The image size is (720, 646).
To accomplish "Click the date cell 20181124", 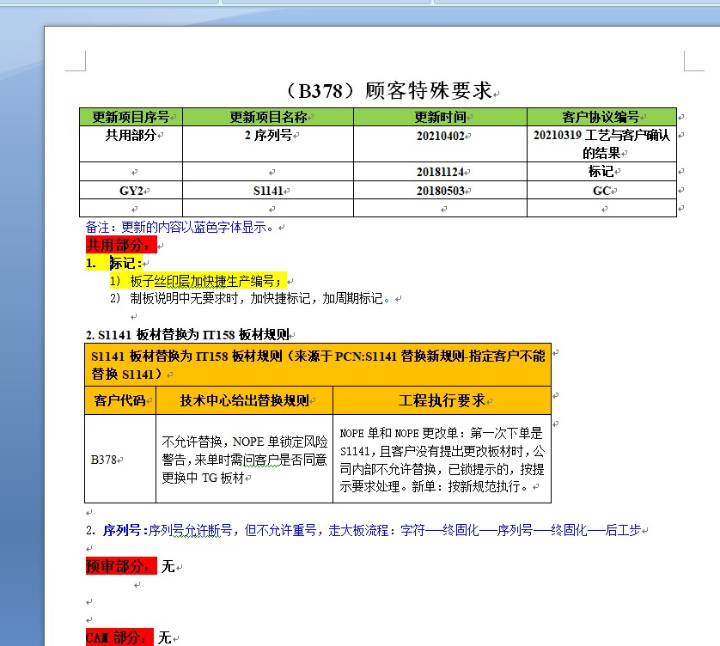I will 440,172.
